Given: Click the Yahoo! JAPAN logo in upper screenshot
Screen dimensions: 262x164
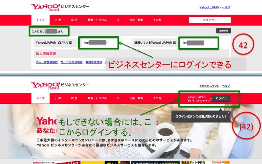Looking at the screenshot, I should point(45,7).
